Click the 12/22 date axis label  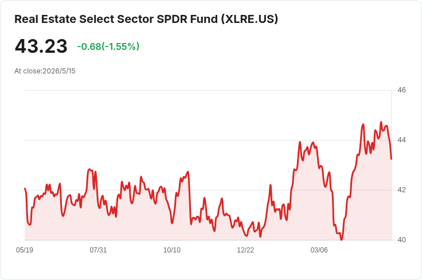(x=245, y=250)
